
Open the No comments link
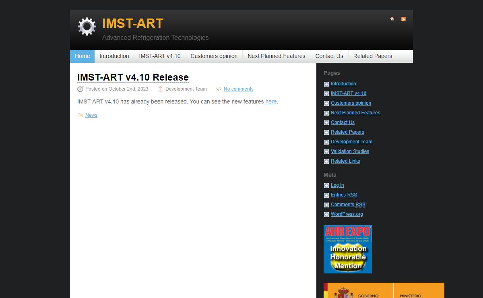pos(239,89)
